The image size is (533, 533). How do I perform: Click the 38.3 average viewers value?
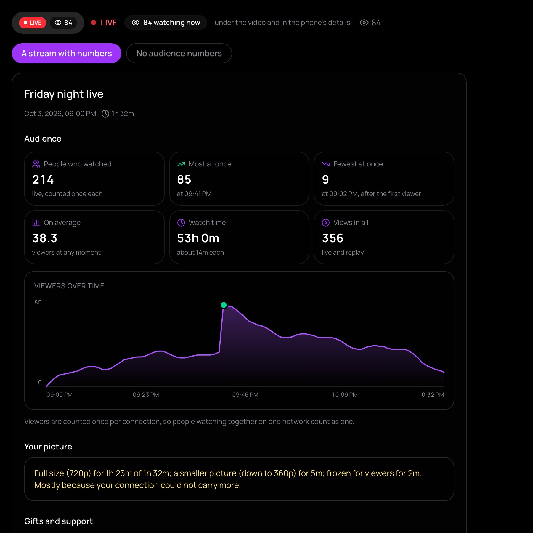[45, 238]
